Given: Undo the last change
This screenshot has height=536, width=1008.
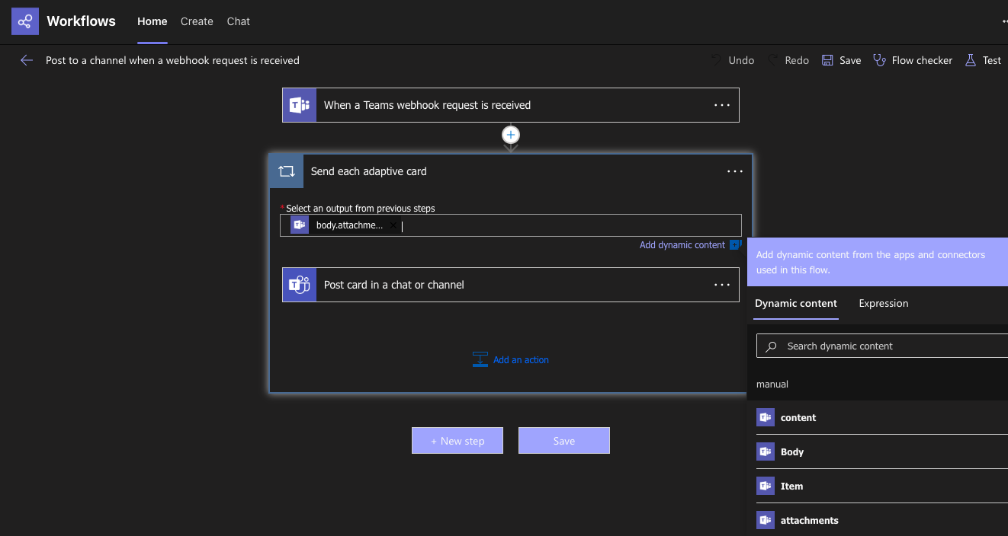Looking at the screenshot, I should pos(733,60).
